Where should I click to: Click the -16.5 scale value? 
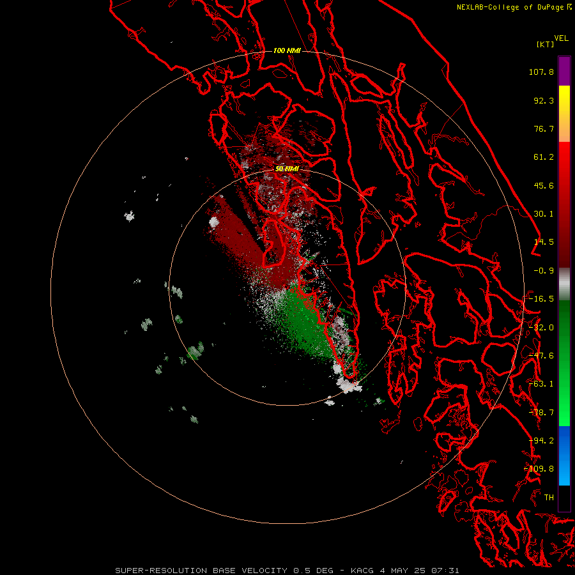(541, 299)
